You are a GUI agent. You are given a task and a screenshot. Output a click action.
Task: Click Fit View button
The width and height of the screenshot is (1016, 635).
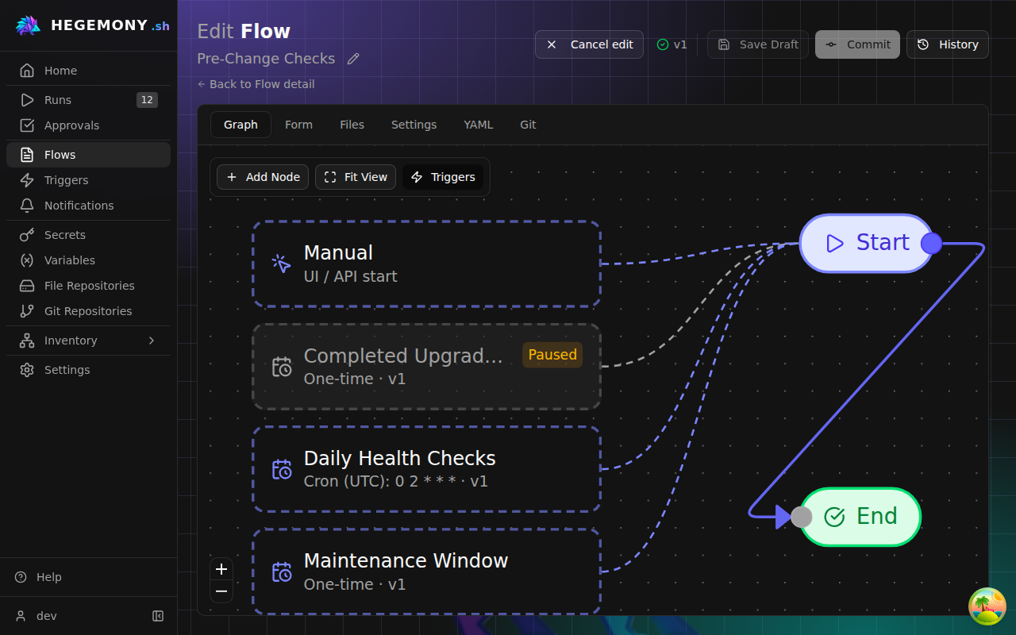tap(356, 177)
